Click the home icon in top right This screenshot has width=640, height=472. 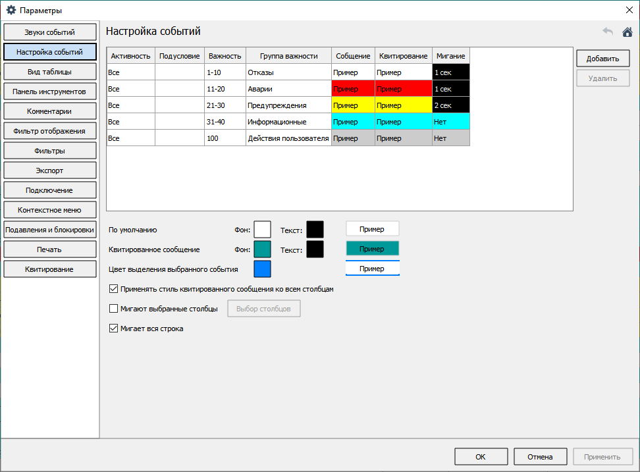click(x=627, y=32)
